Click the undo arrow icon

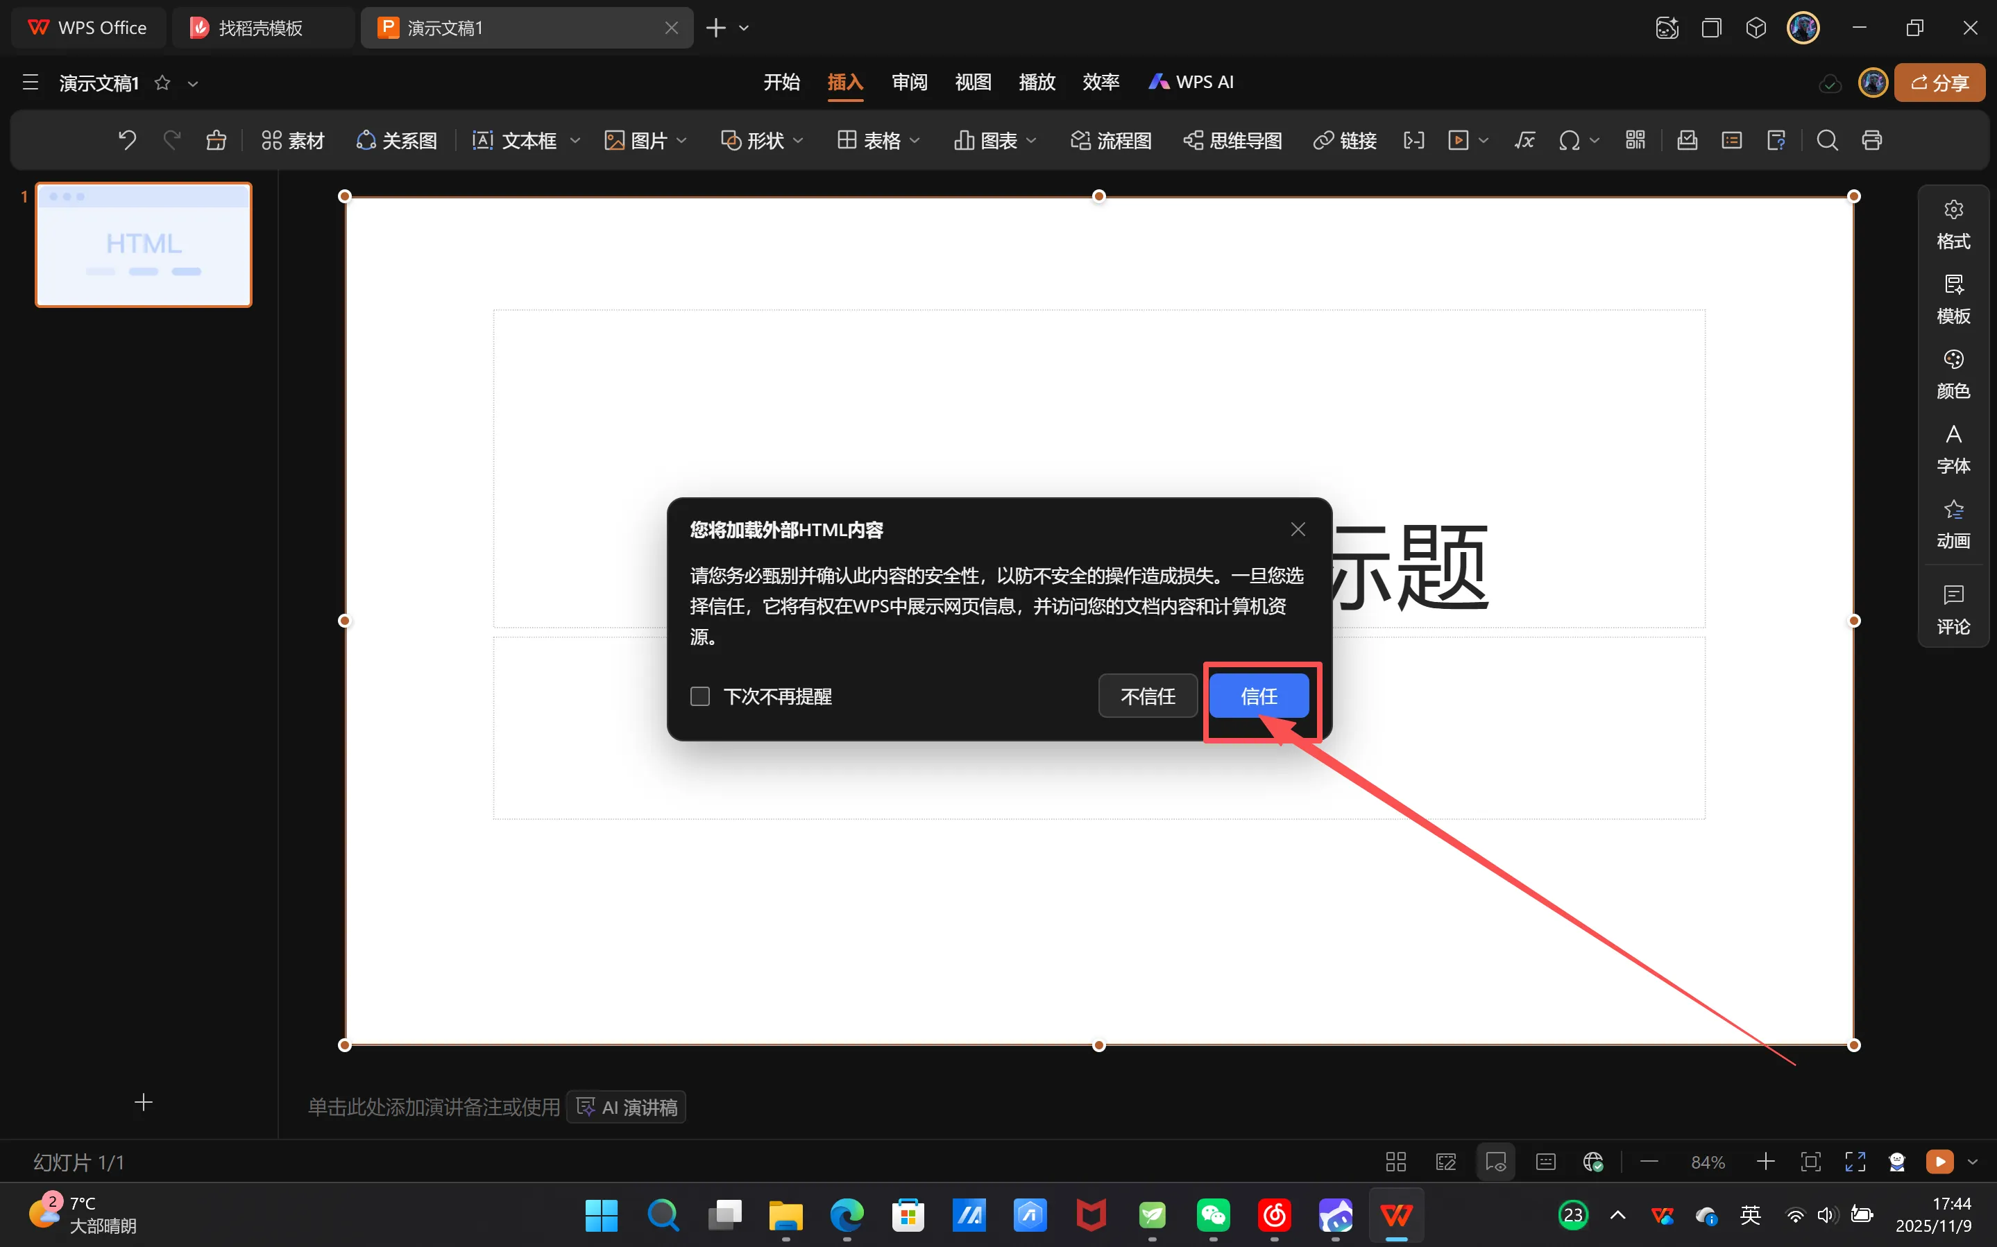127,140
